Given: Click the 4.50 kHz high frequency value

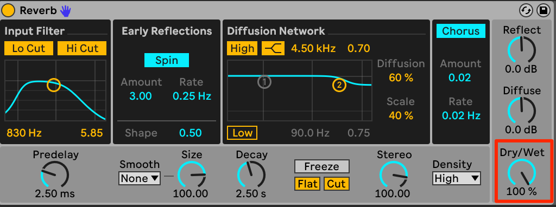Looking at the screenshot, I should click(x=313, y=48).
